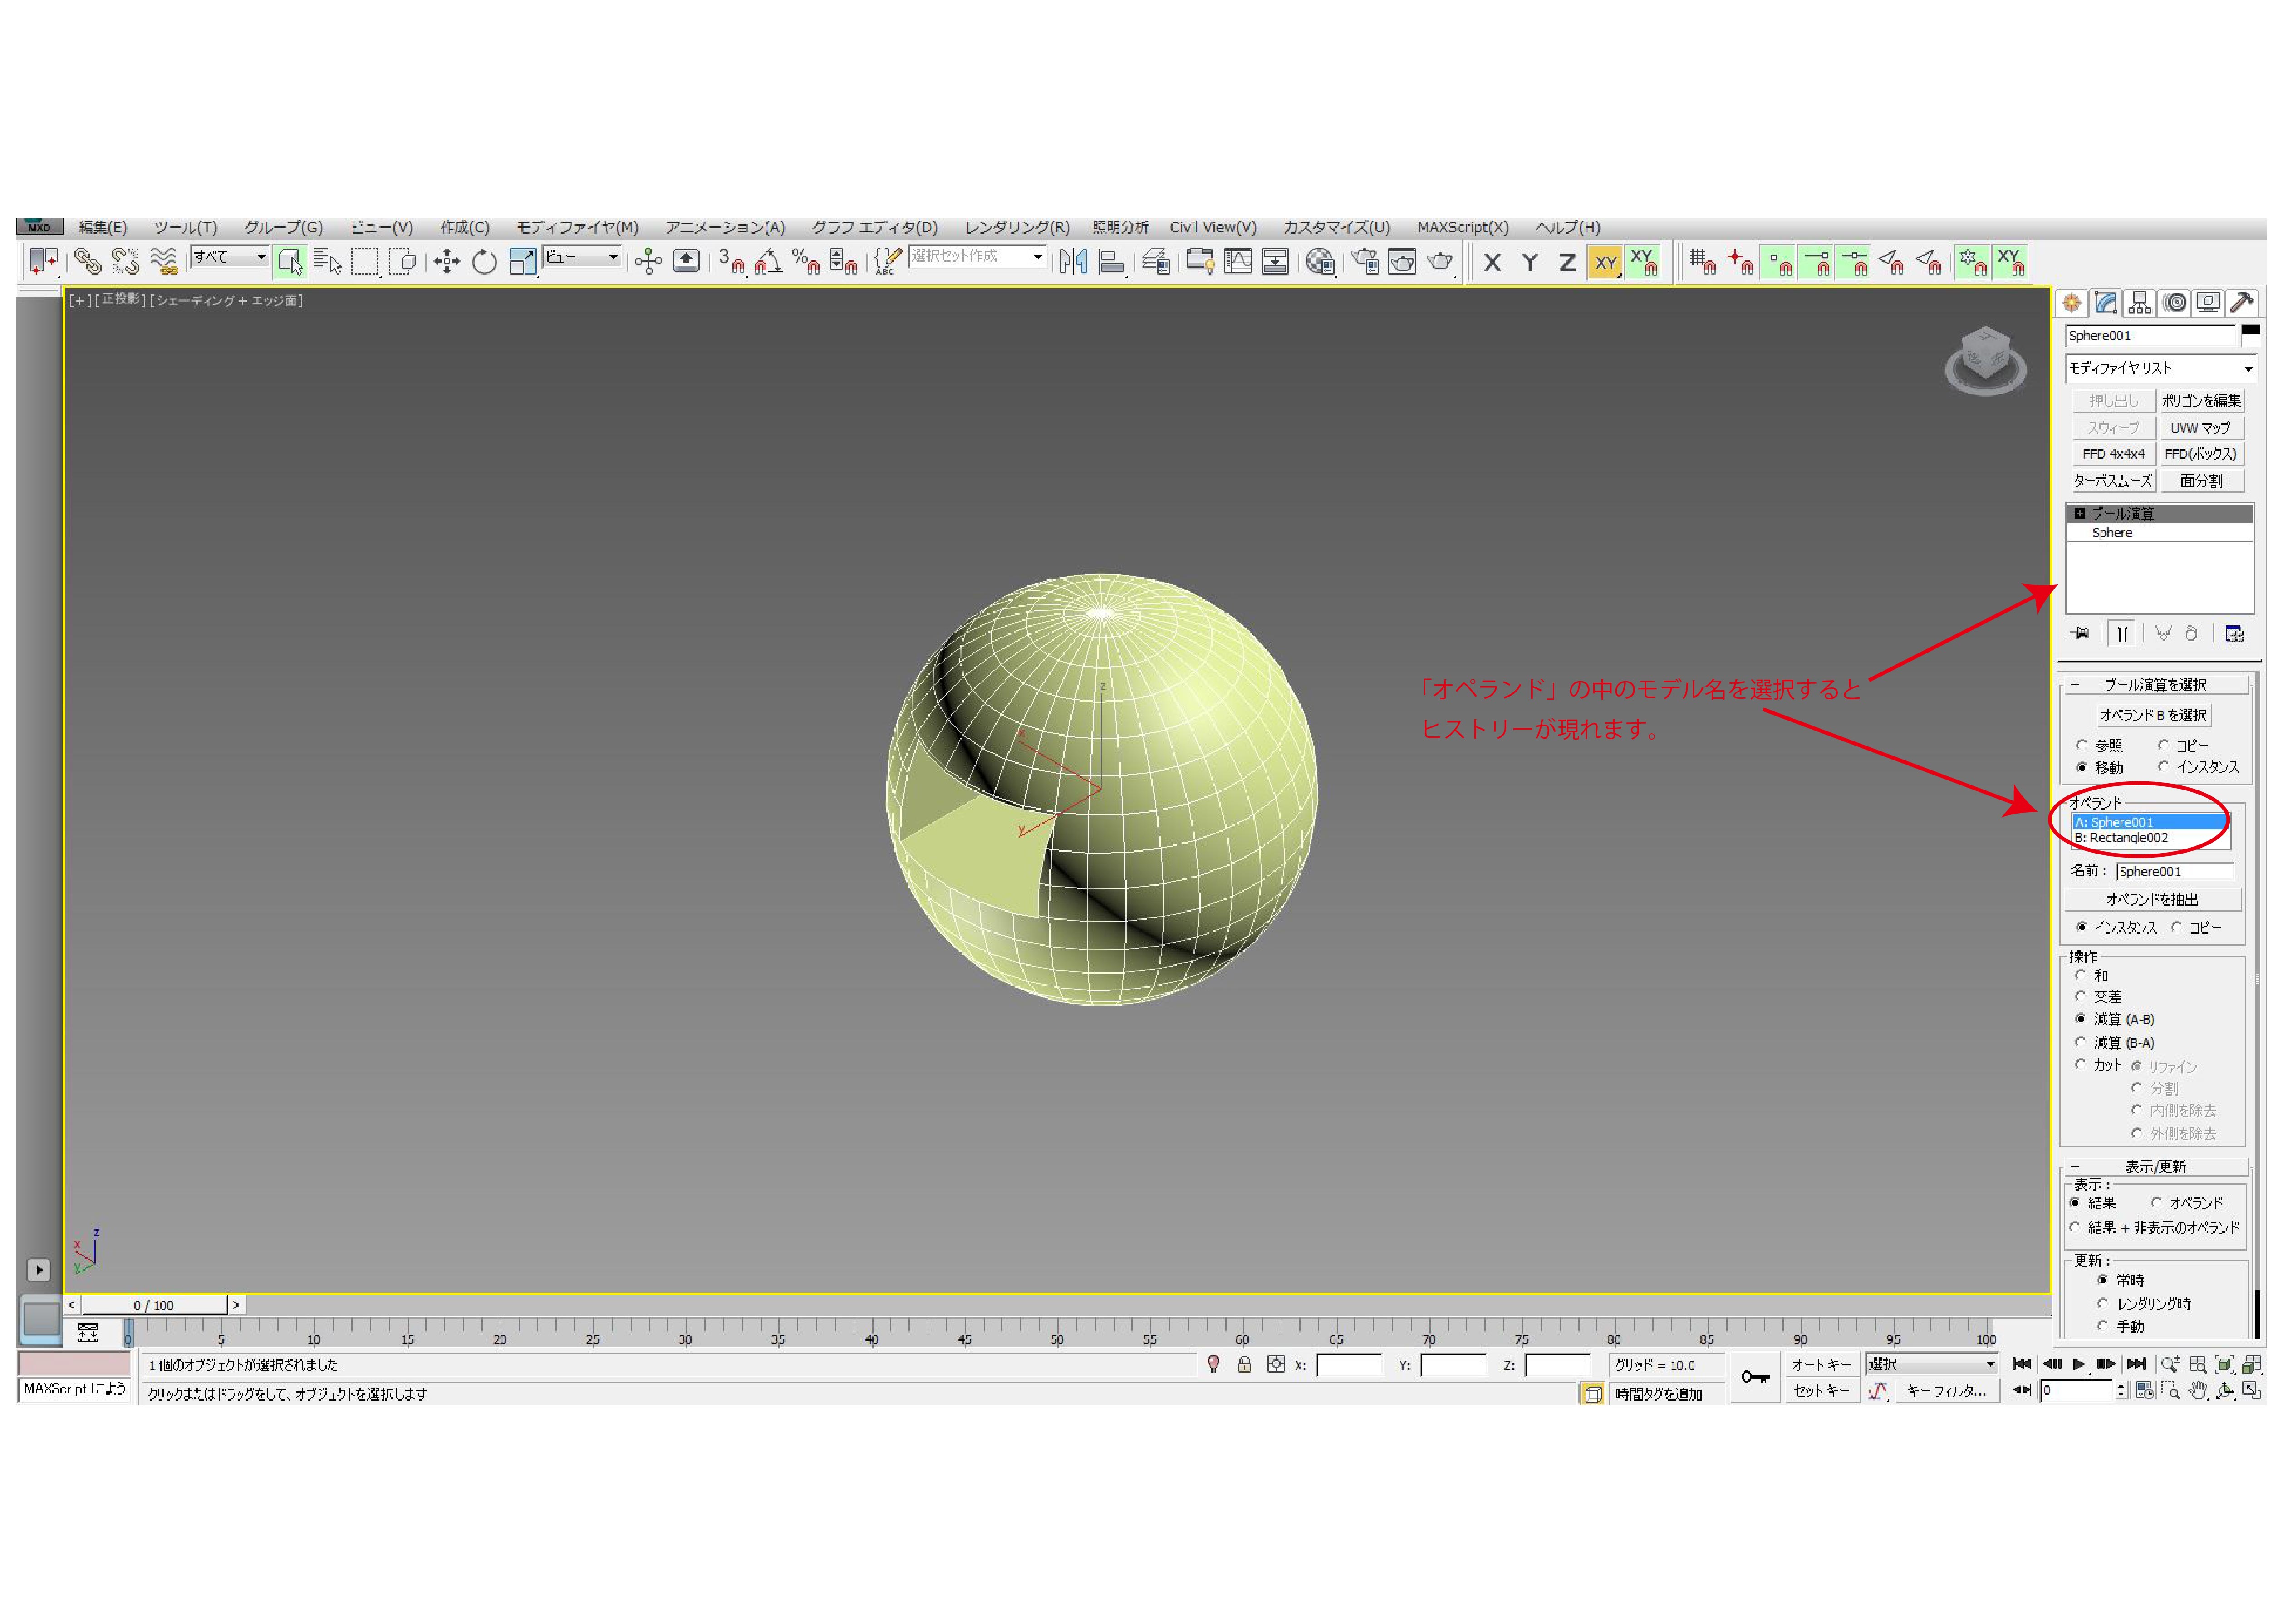Select the 和 (Union) operation radio button

[x=2080, y=975]
